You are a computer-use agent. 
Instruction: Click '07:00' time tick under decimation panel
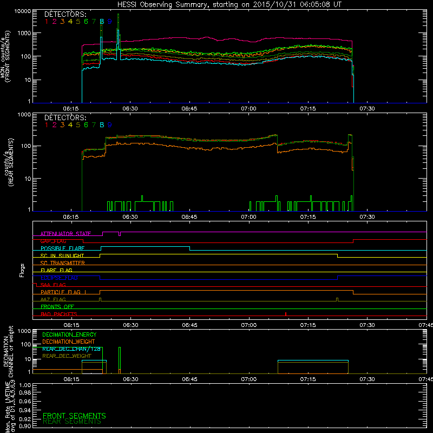249,379
